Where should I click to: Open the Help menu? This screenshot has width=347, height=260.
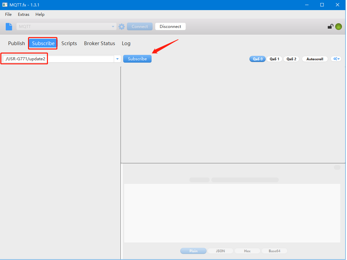click(x=40, y=14)
